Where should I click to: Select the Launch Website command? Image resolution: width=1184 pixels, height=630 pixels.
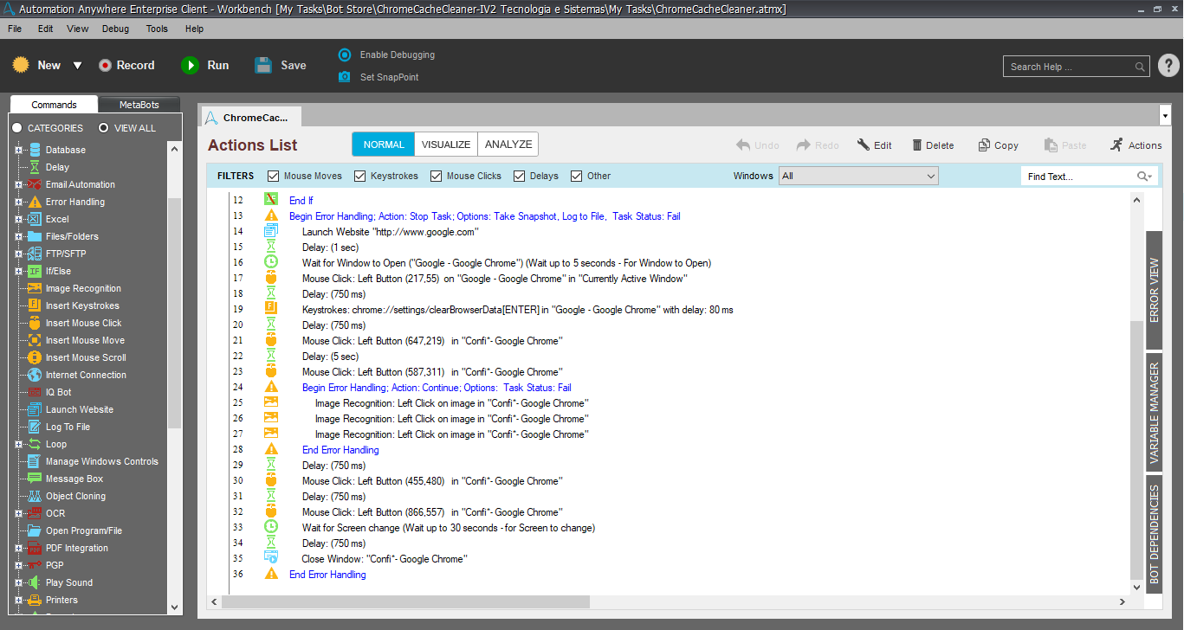pyautogui.click(x=79, y=409)
